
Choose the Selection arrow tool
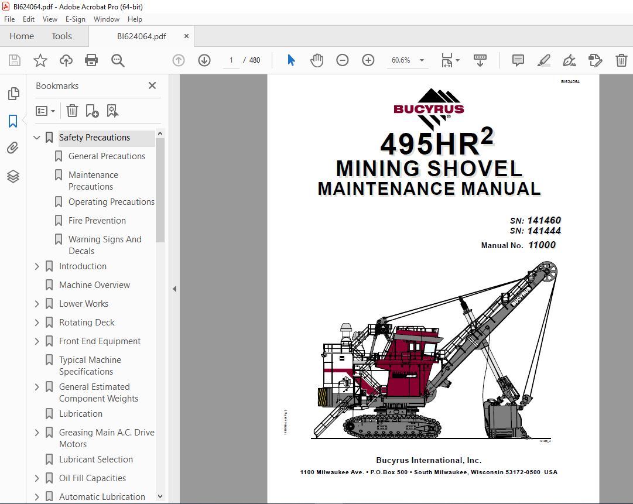tap(291, 60)
